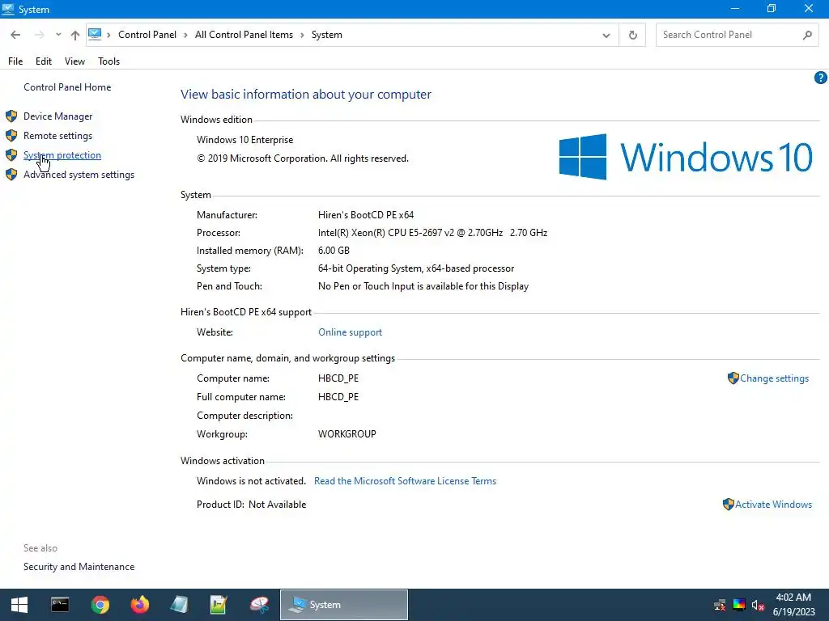The height and width of the screenshot is (621, 829).
Task: Open the Edit menu
Action: (x=44, y=61)
